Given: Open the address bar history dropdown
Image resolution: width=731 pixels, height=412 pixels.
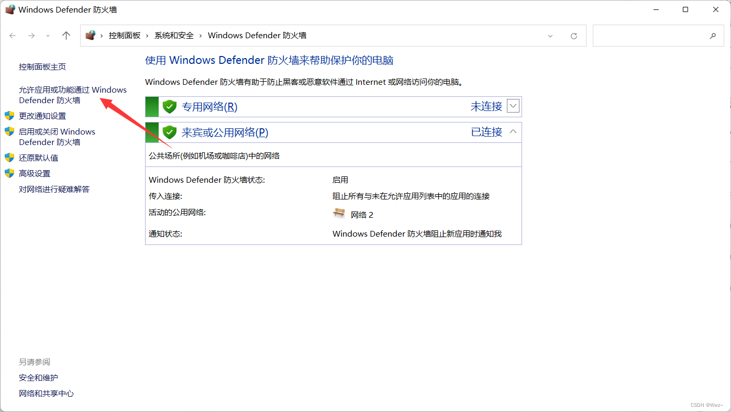Looking at the screenshot, I should (550, 36).
